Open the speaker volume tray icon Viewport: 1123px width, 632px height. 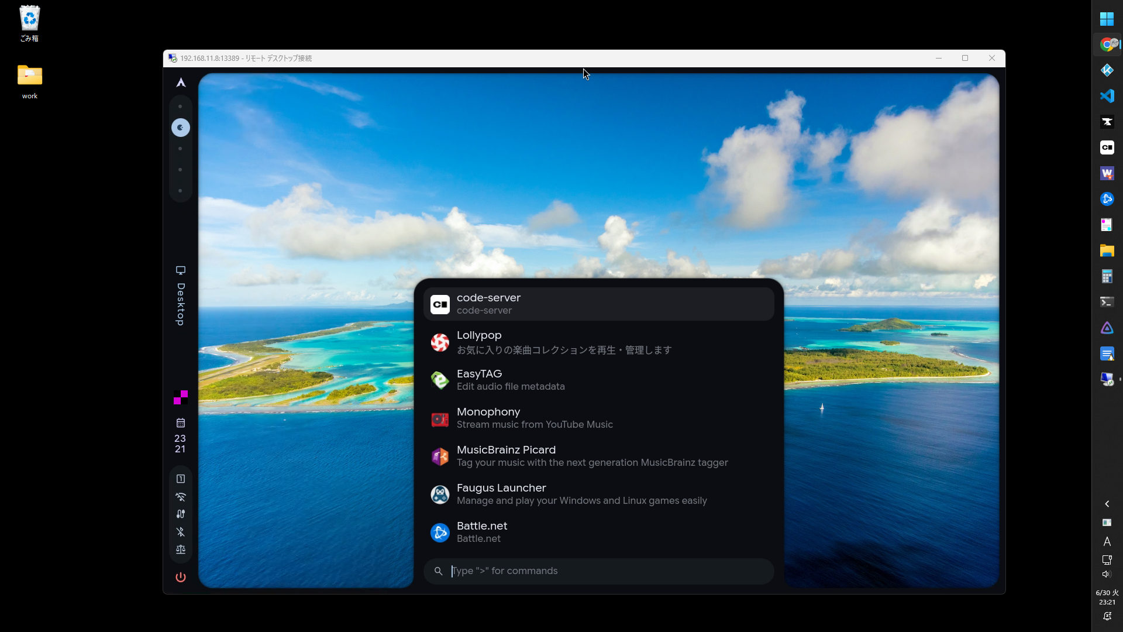tap(1107, 574)
